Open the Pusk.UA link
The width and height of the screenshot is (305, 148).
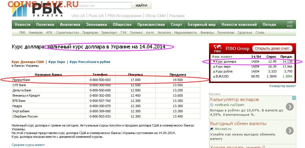coord(96,16)
